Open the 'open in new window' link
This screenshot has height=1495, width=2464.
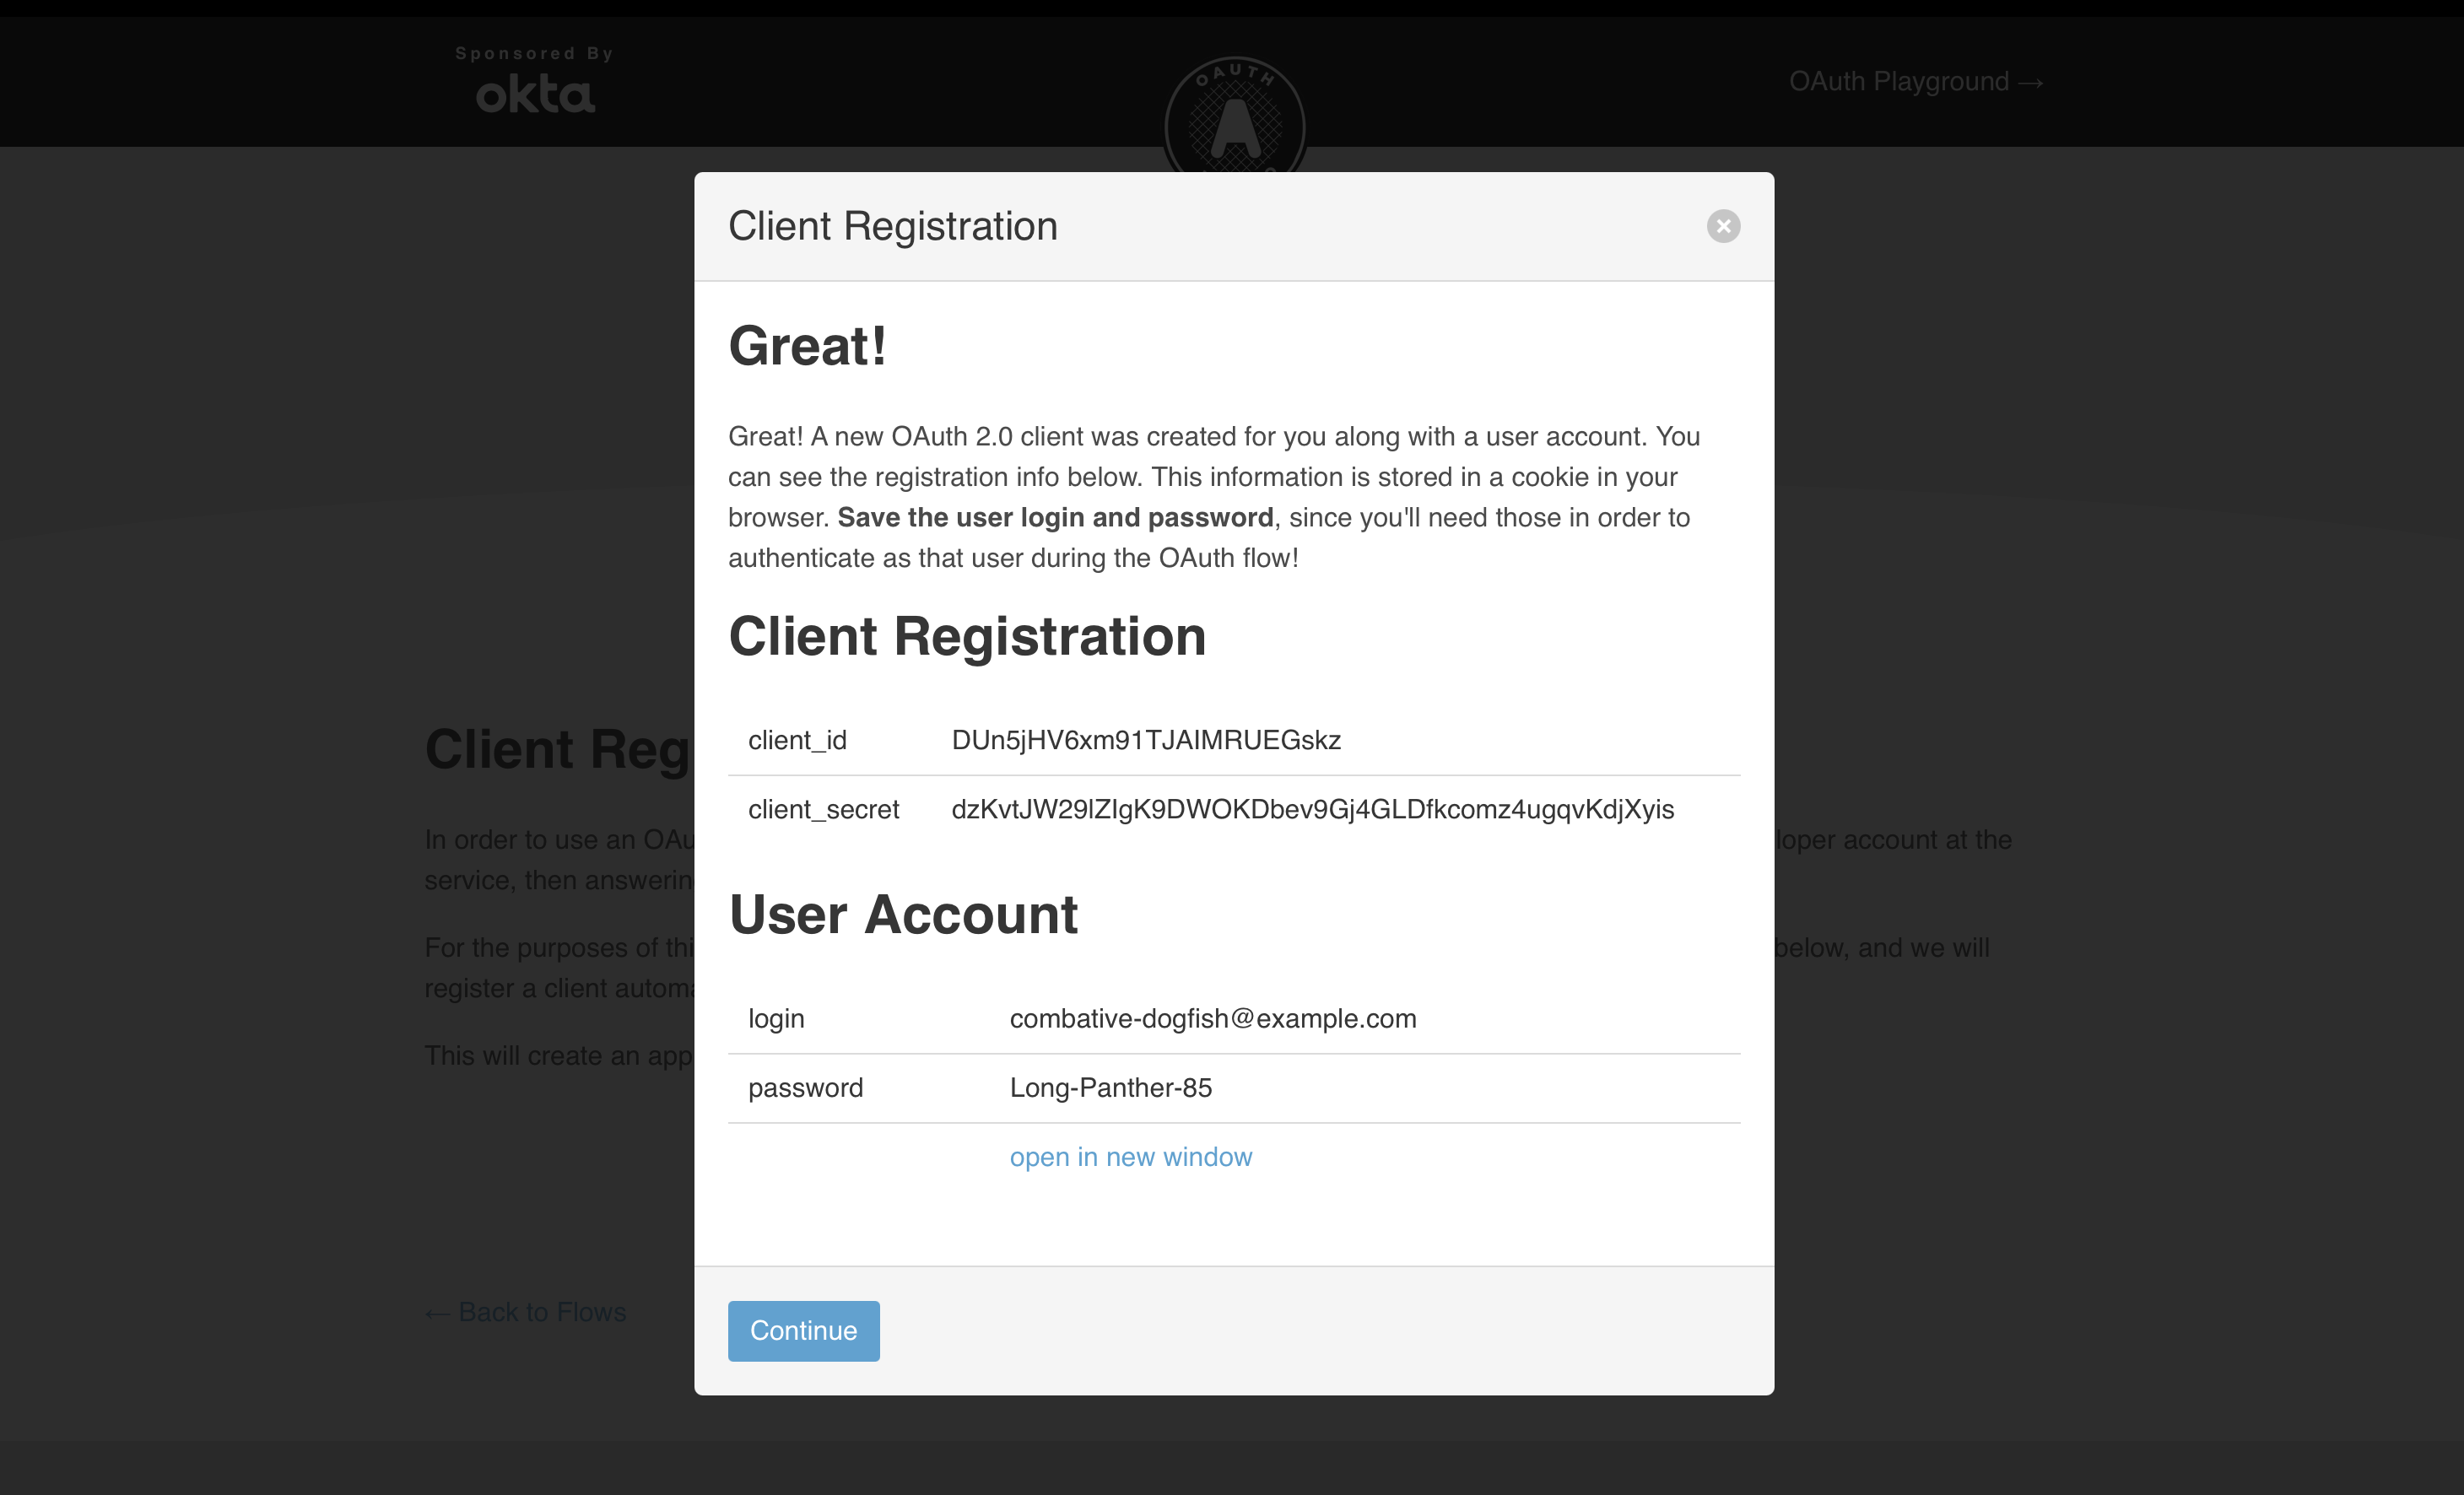click(1130, 1157)
